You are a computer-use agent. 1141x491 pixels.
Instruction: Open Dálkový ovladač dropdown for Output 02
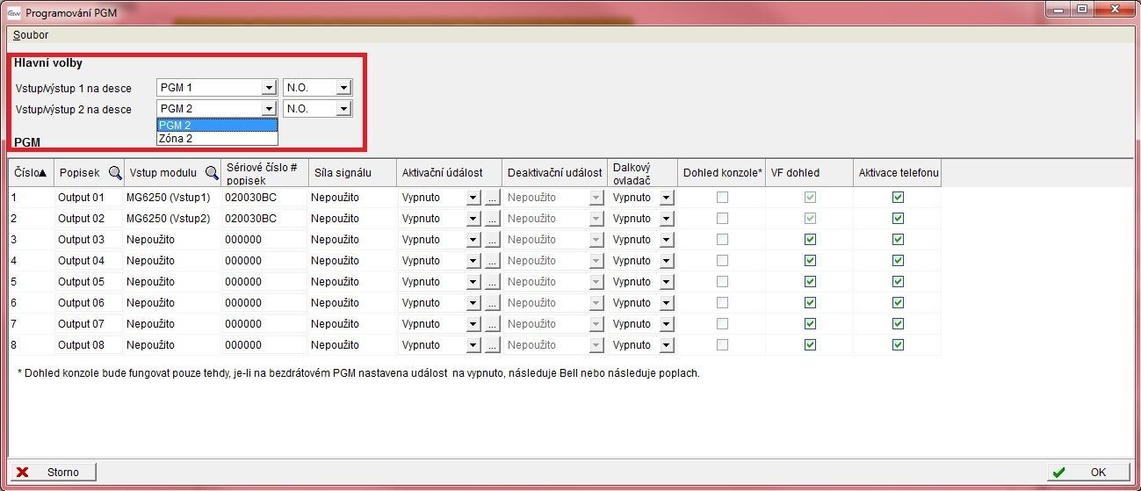(x=666, y=219)
